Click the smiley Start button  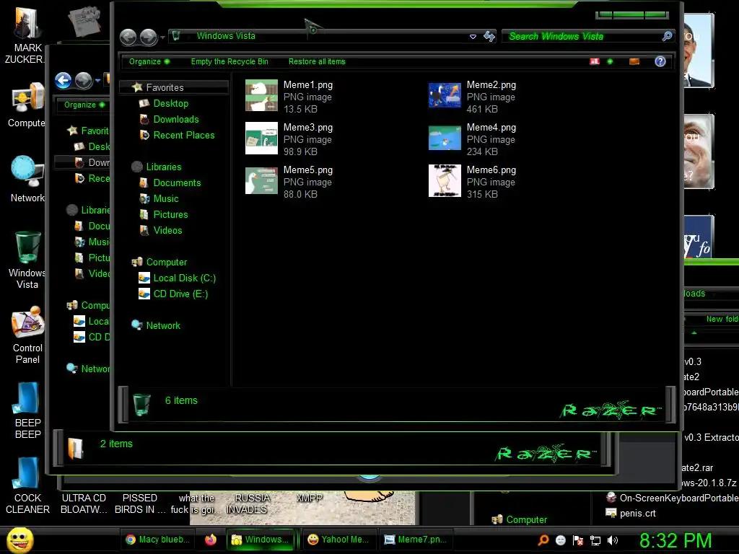[x=19, y=540]
